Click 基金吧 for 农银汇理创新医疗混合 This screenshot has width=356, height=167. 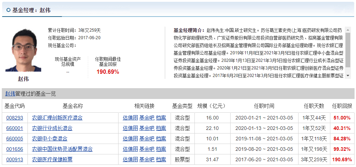point(147,118)
